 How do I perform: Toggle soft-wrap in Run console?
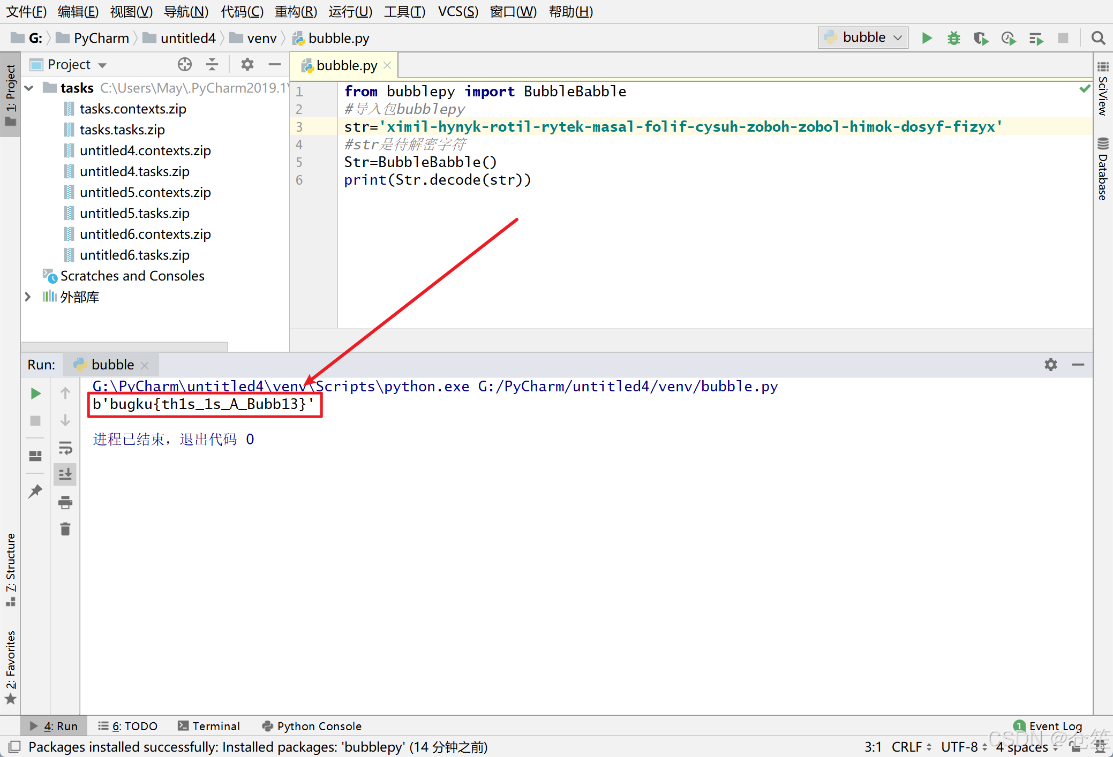point(65,448)
